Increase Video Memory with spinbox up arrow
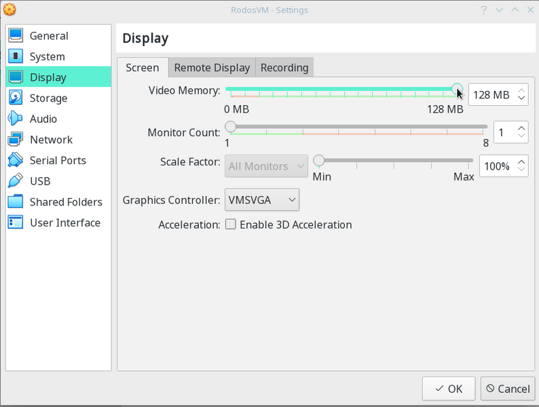The image size is (539, 407). point(521,90)
